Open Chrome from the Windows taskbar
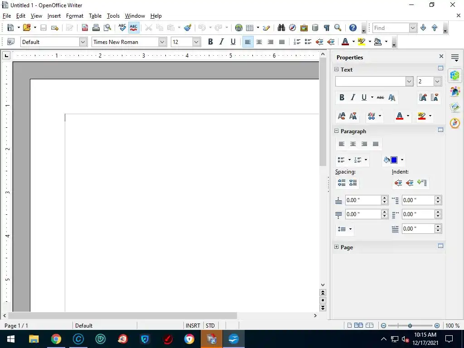The image size is (464, 348). point(56,339)
